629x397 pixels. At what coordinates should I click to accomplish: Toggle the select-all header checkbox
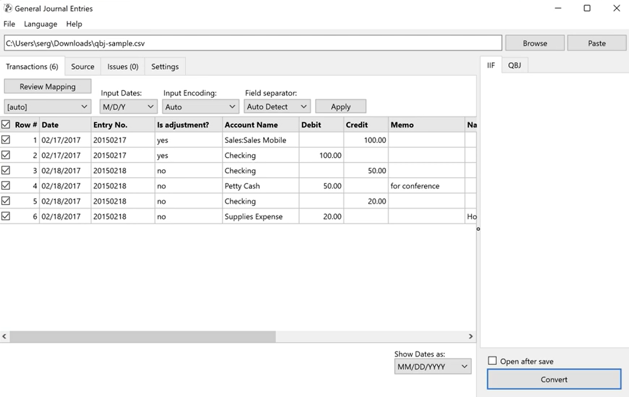[6, 124]
